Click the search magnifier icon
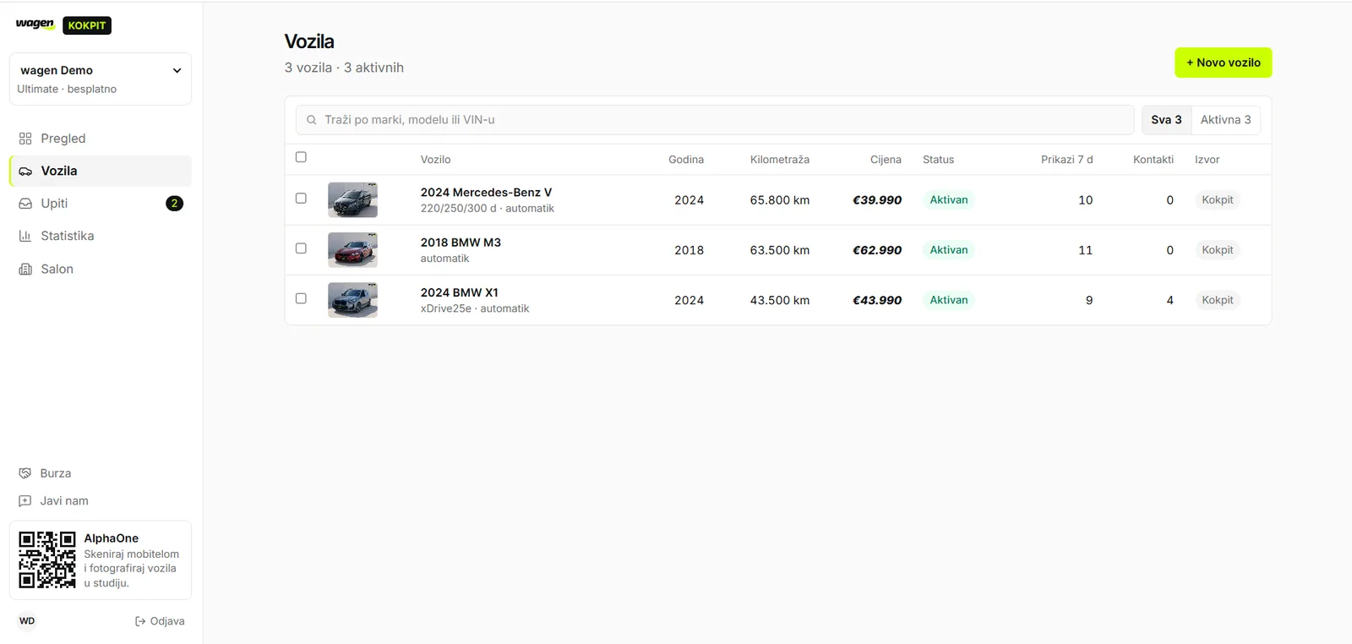The width and height of the screenshot is (1352, 644). tap(312, 120)
